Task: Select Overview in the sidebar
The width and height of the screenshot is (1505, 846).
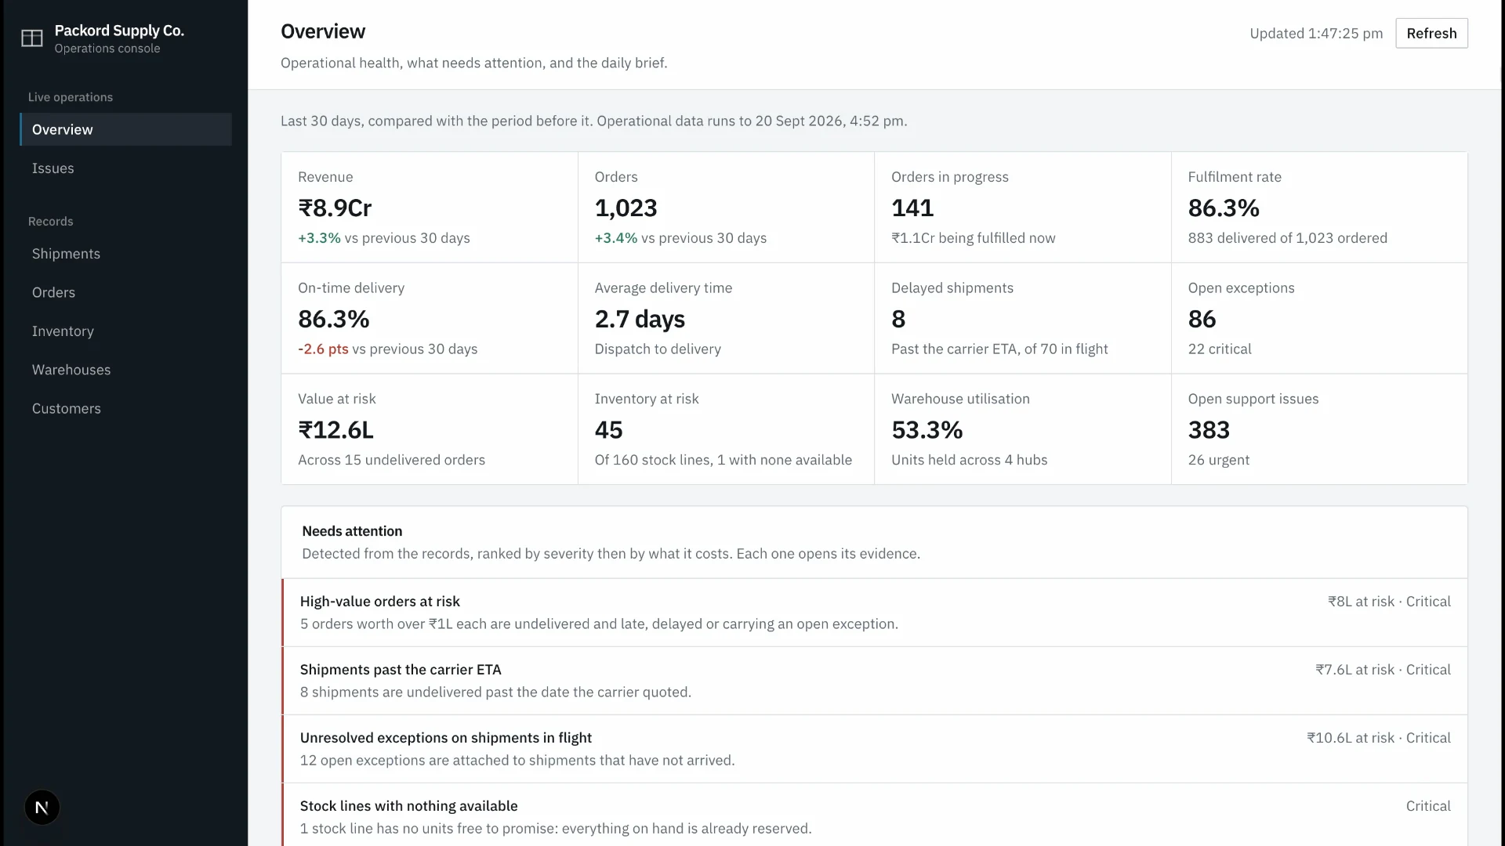Action: [x=125, y=129]
